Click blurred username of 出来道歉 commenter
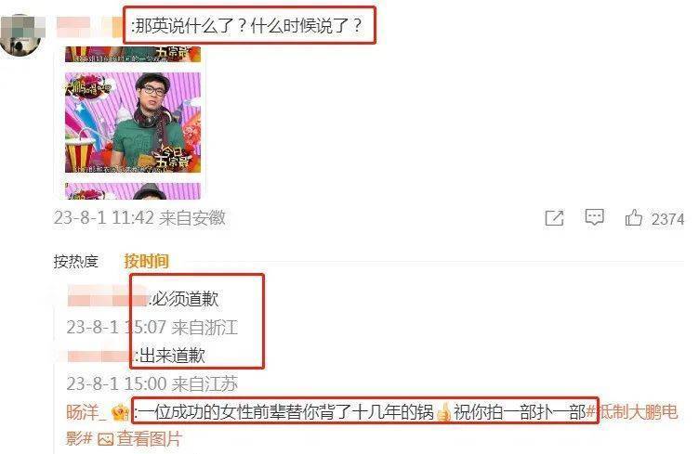Image resolution: width=699 pixels, height=454 pixels. [x=101, y=356]
